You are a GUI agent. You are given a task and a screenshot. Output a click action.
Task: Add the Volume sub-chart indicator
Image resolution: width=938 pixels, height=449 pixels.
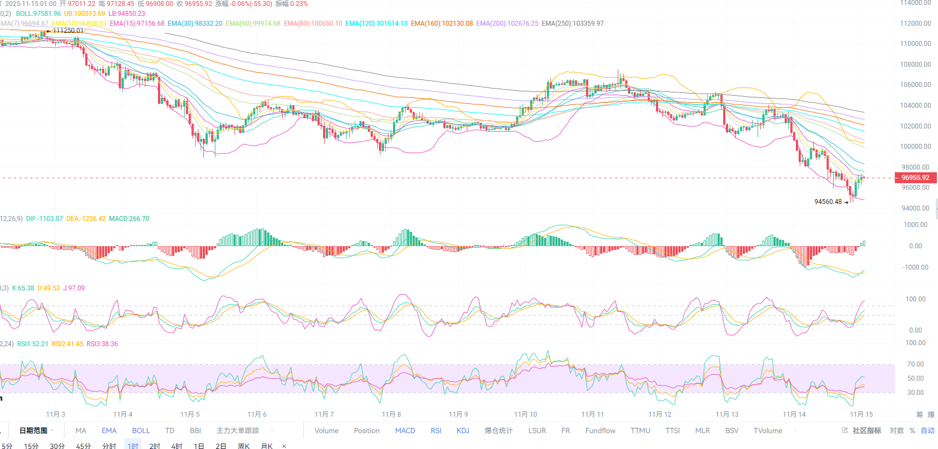coord(326,430)
